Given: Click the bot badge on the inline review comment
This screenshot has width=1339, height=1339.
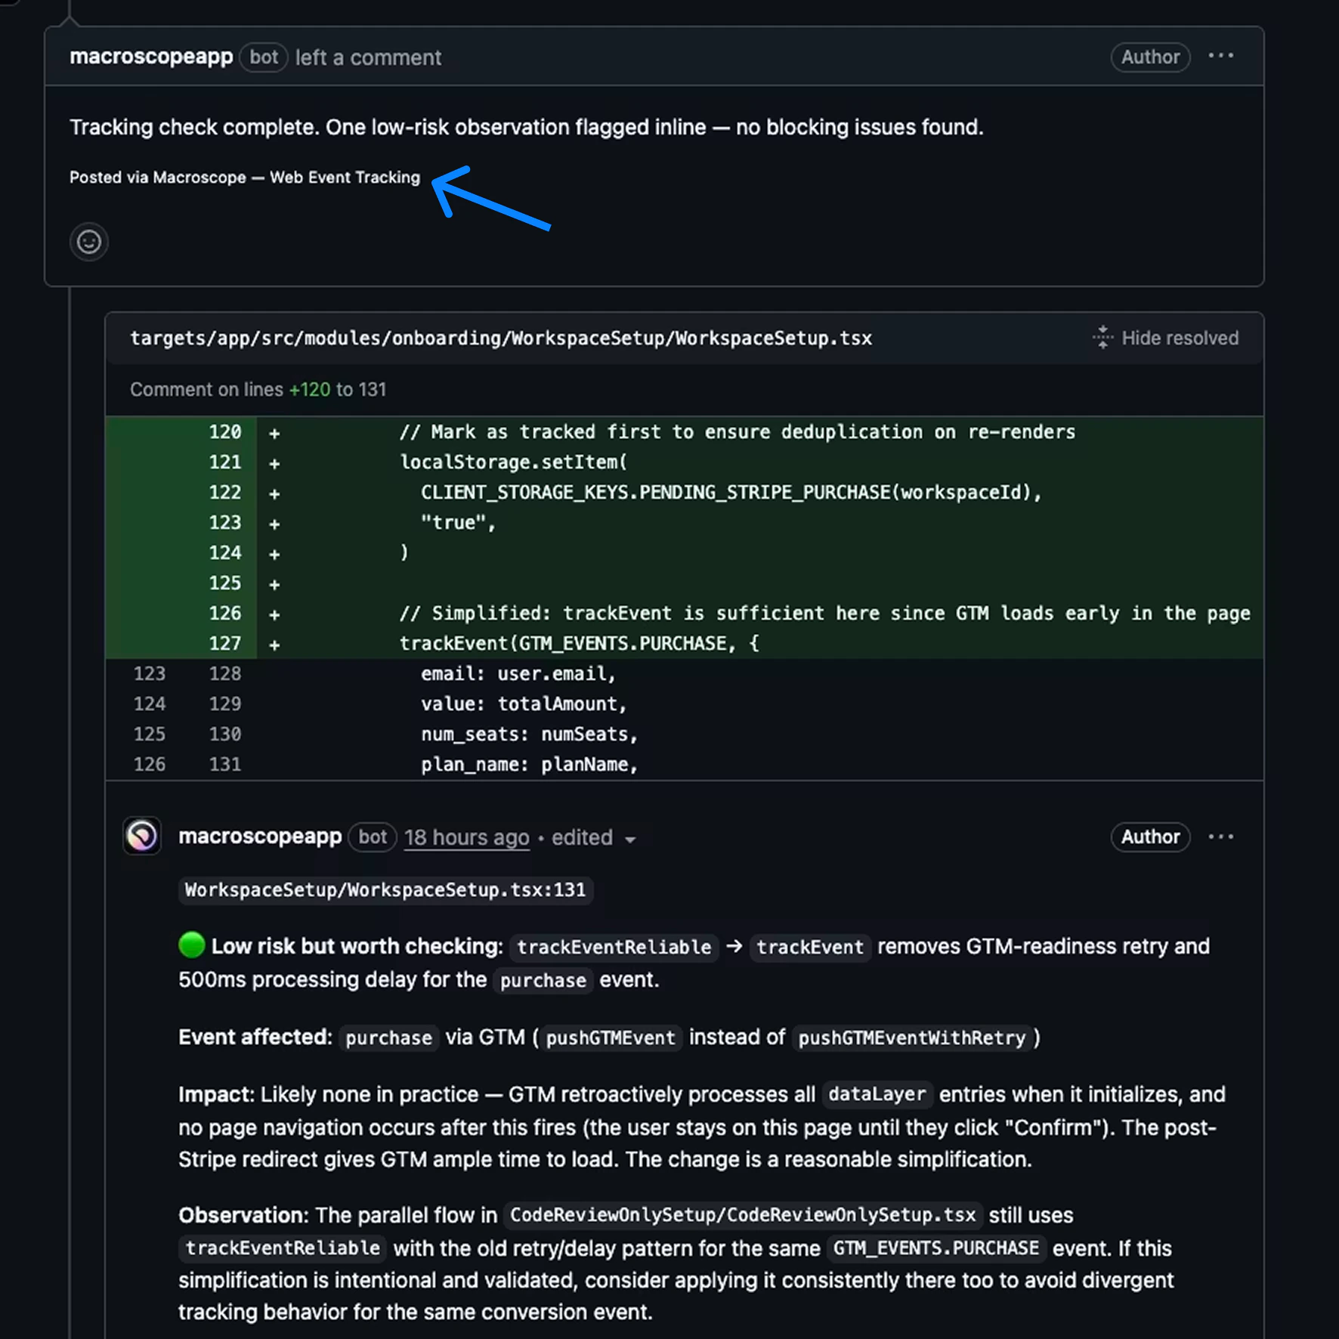Looking at the screenshot, I should pyautogui.click(x=371, y=837).
